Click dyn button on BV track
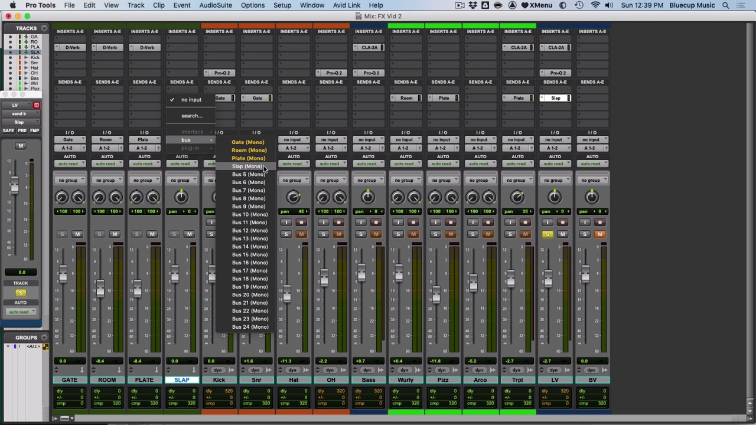Image resolution: width=756 pixels, height=425 pixels. tap(592, 370)
